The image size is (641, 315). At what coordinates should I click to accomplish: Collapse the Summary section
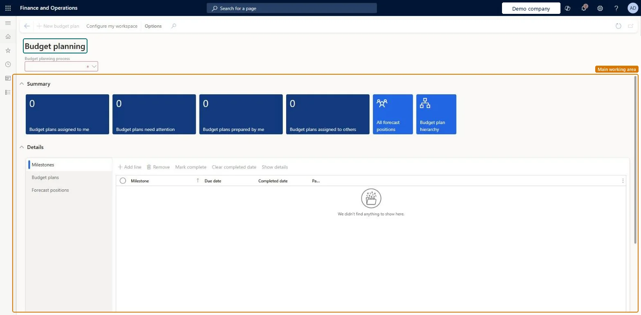[x=22, y=84]
